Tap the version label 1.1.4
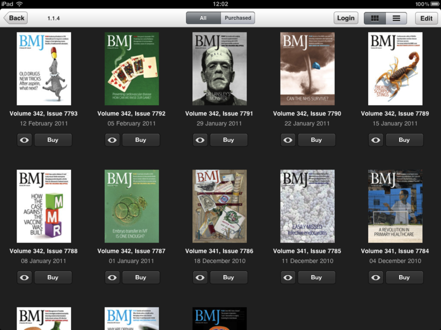This screenshot has height=330, width=441. (x=53, y=18)
